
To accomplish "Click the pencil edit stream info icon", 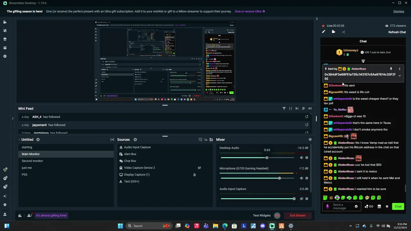I will tap(324, 32).
